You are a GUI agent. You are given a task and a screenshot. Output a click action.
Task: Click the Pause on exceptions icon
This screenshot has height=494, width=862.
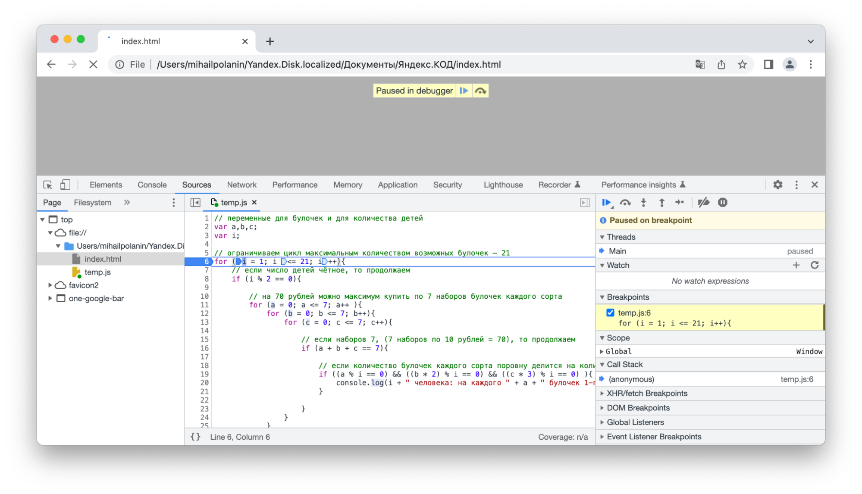coord(723,203)
